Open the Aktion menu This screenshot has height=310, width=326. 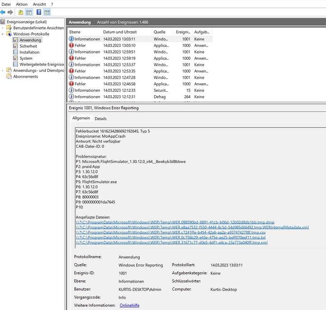point(22,4)
